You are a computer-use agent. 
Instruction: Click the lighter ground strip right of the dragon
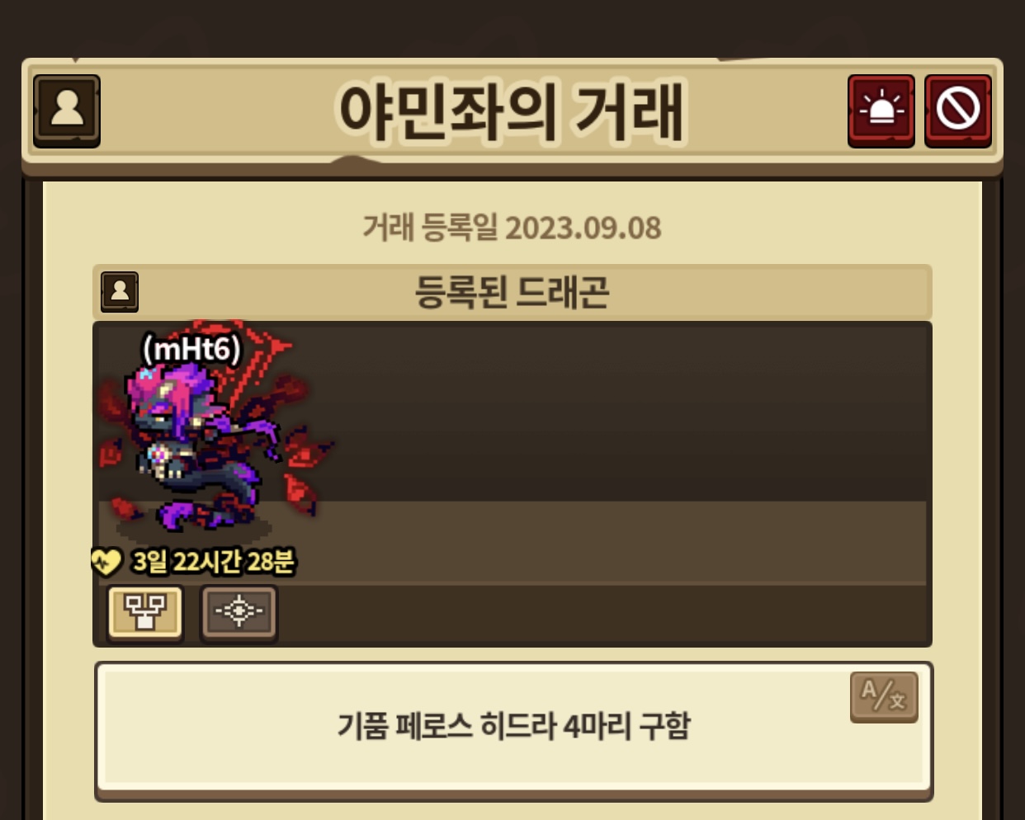coord(627,542)
